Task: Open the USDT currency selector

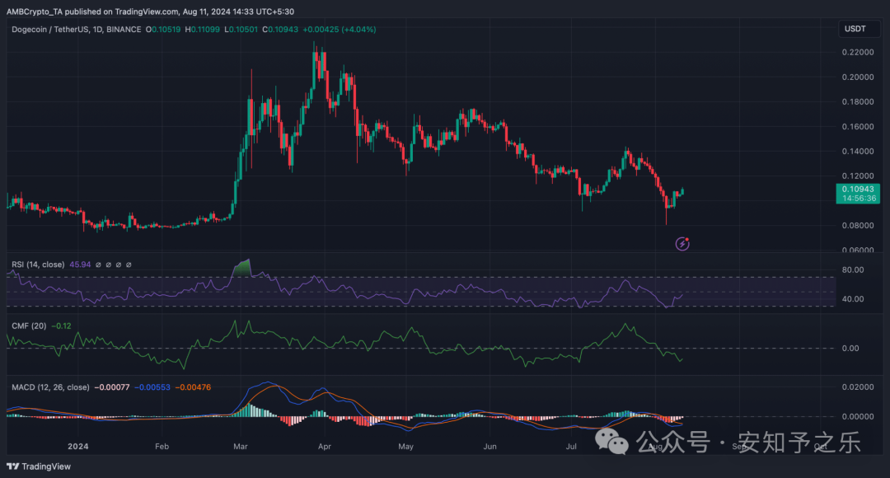Action: point(860,28)
